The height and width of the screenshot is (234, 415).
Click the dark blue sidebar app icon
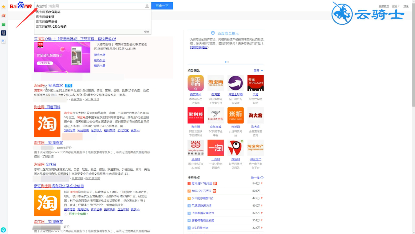(3, 33)
